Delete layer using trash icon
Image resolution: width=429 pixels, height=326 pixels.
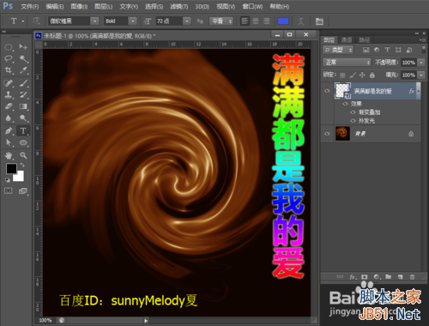click(x=412, y=276)
